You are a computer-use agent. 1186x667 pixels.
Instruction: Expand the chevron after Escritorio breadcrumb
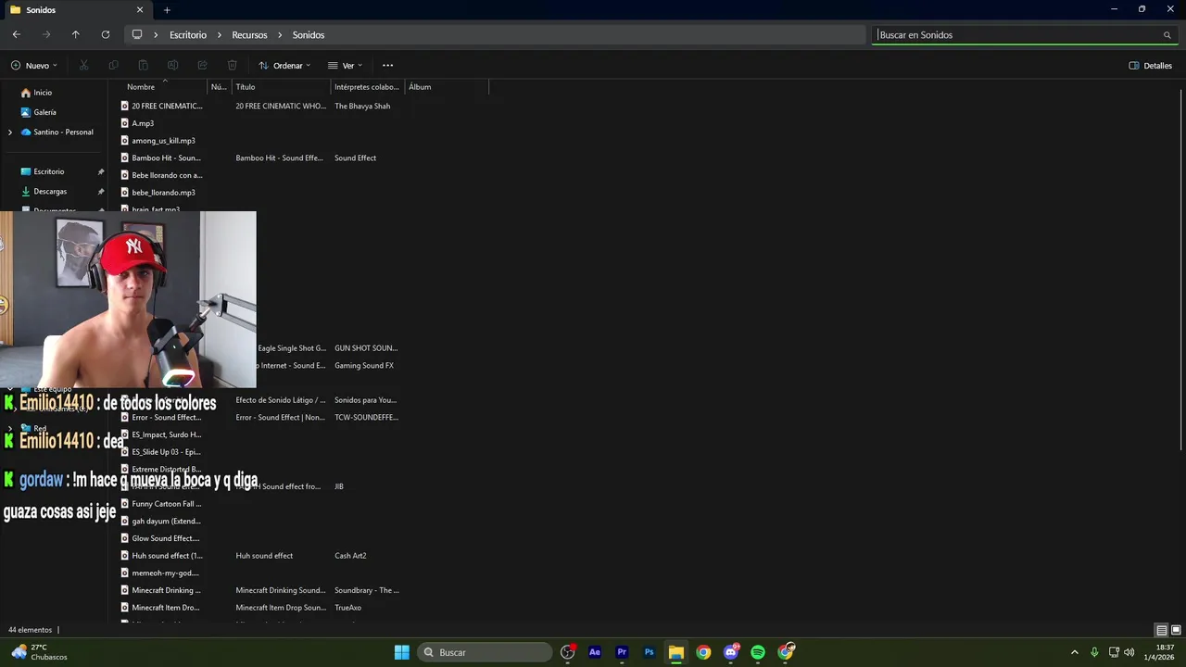[x=221, y=35]
